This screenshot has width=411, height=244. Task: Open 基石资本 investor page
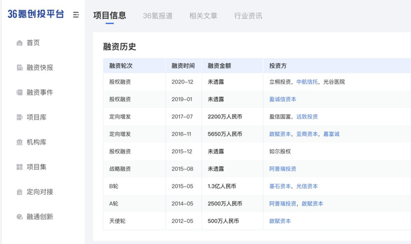(x=279, y=186)
